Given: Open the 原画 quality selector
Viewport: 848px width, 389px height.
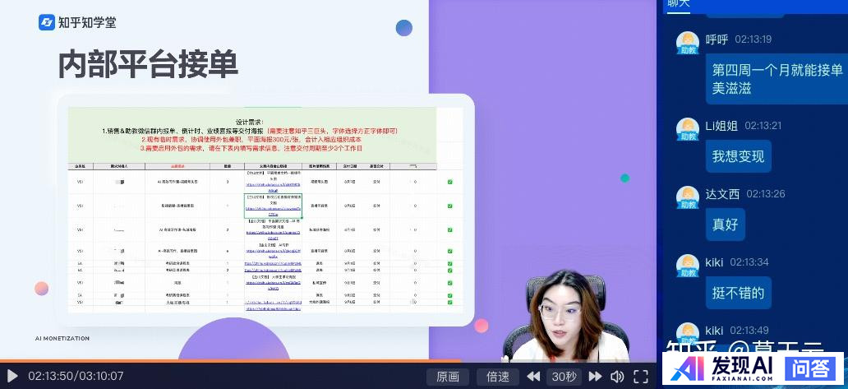Looking at the screenshot, I should coord(448,377).
